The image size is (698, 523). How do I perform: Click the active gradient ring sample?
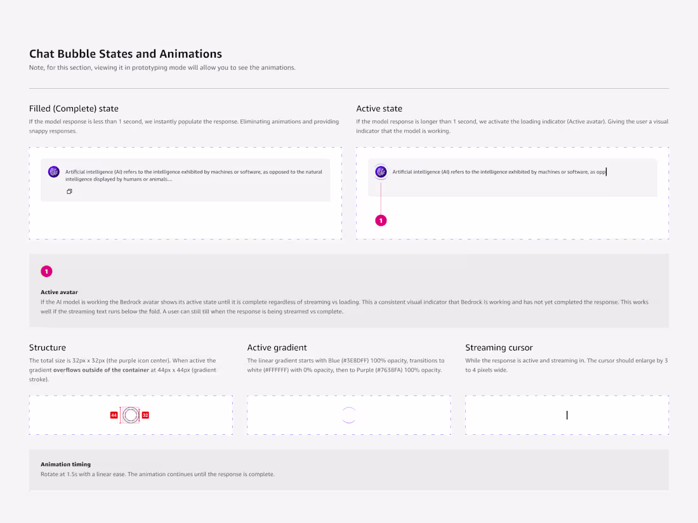coord(348,415)
